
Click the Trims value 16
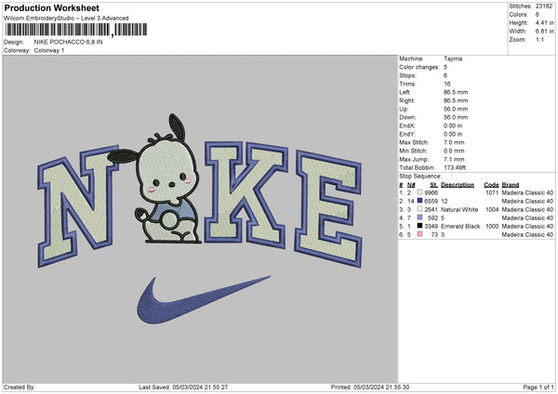(447, 84)
